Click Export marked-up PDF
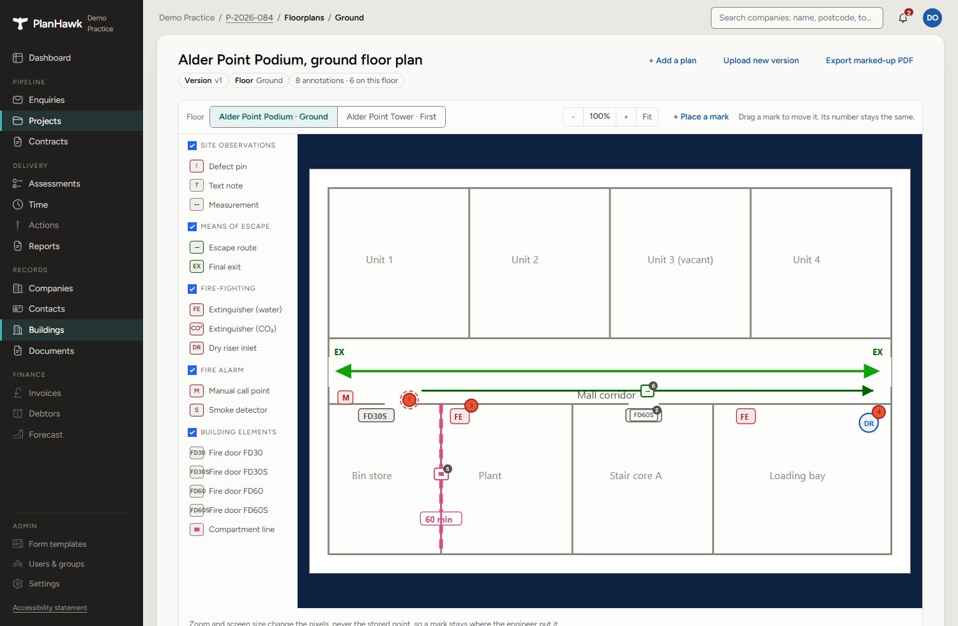 (869, 61)
